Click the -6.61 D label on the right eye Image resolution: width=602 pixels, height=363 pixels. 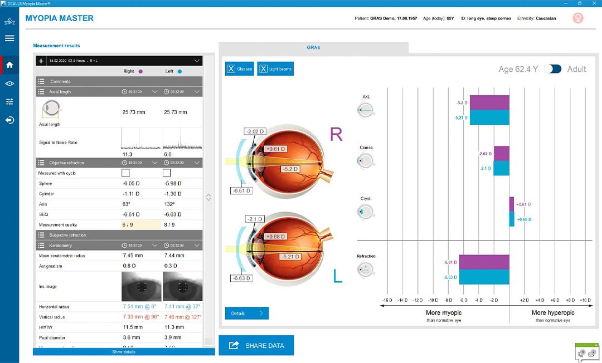(241, 190)
